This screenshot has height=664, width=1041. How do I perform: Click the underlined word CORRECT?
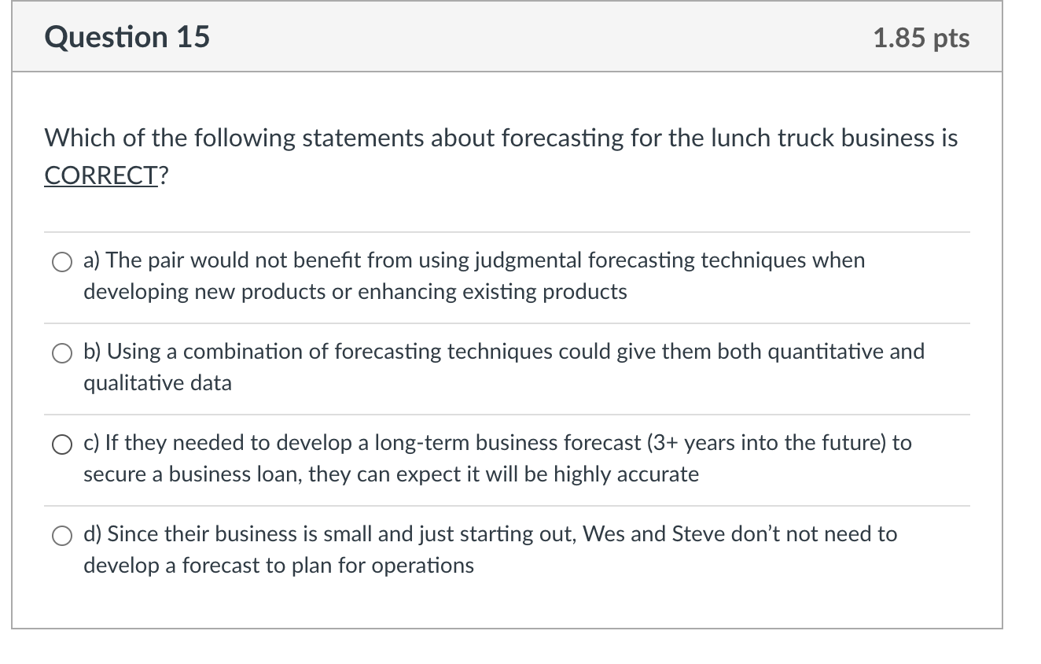coord(101,175)
